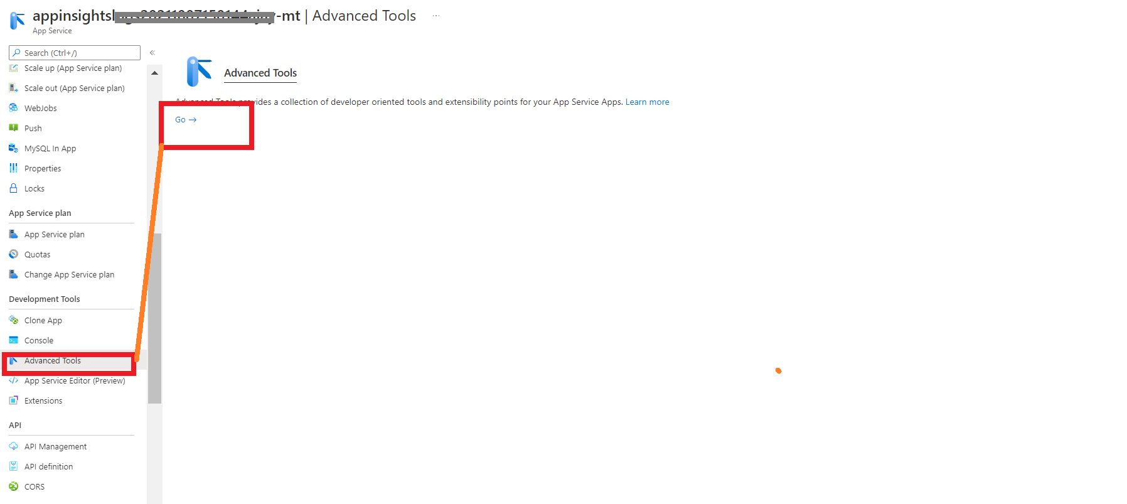Click the API section heading

coord(15,425)
